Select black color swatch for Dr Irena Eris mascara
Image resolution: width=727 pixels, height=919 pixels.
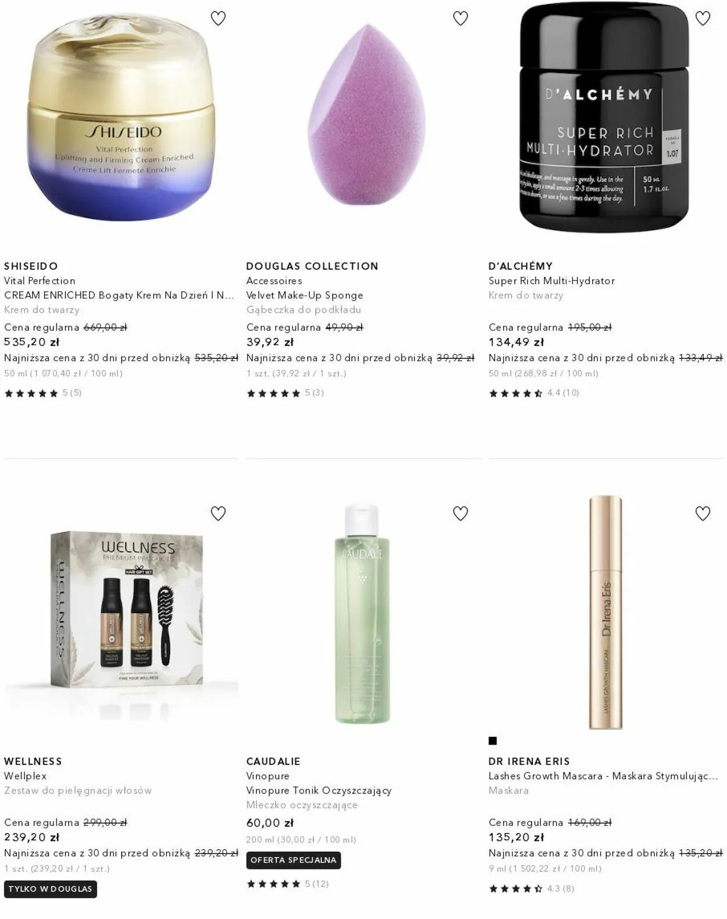click(493, 740)
